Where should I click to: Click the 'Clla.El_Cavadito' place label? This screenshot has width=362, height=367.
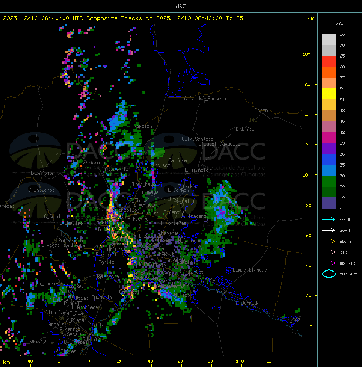point(219,144)
